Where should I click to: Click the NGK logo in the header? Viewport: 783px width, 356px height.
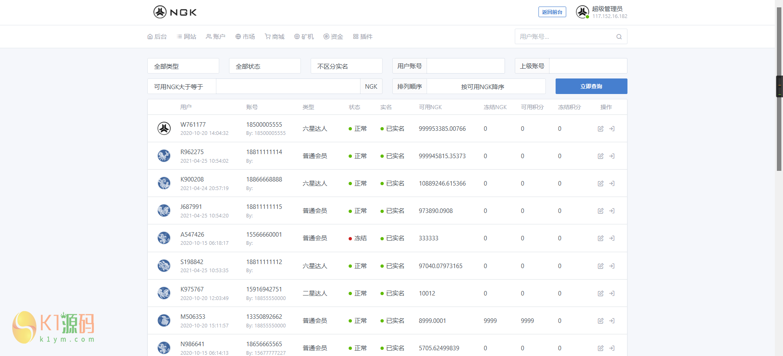[x=175, y=12]
